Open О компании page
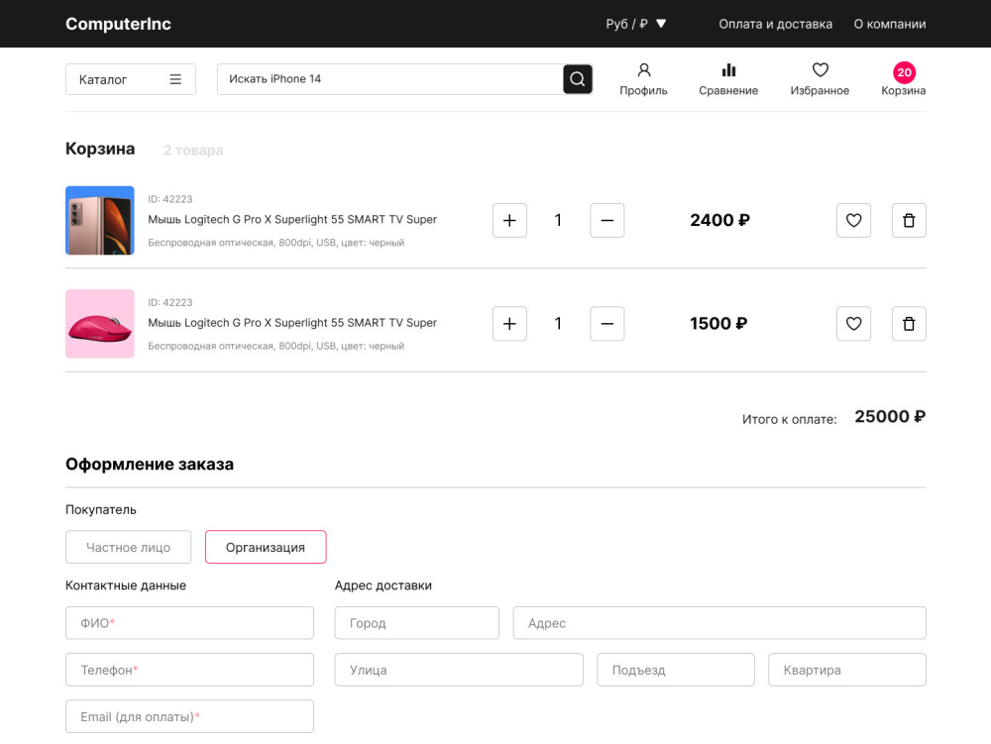Screen dimensions: 991x744 point(890,24)
